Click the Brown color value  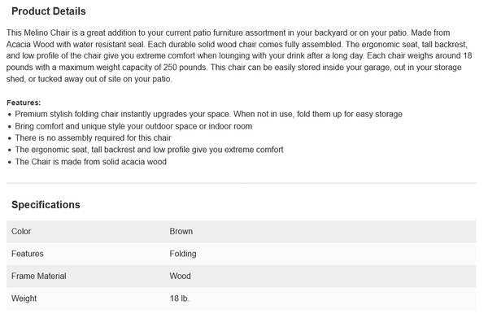(x=181, y=232)
